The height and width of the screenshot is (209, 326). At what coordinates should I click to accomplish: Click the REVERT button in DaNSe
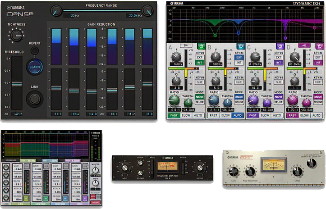click(x=35, y=50)
